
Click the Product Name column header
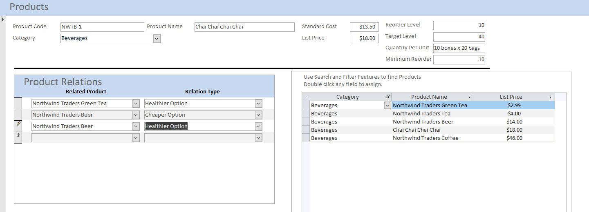point(429,97)
